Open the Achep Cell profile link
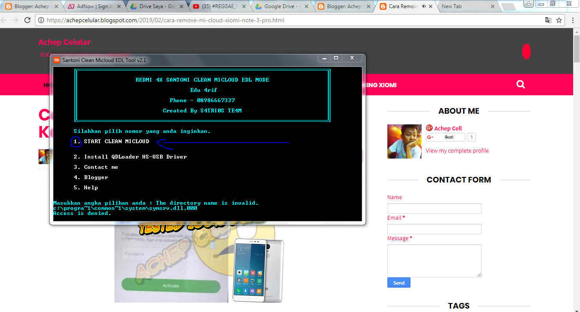 [x=448, y=128]
